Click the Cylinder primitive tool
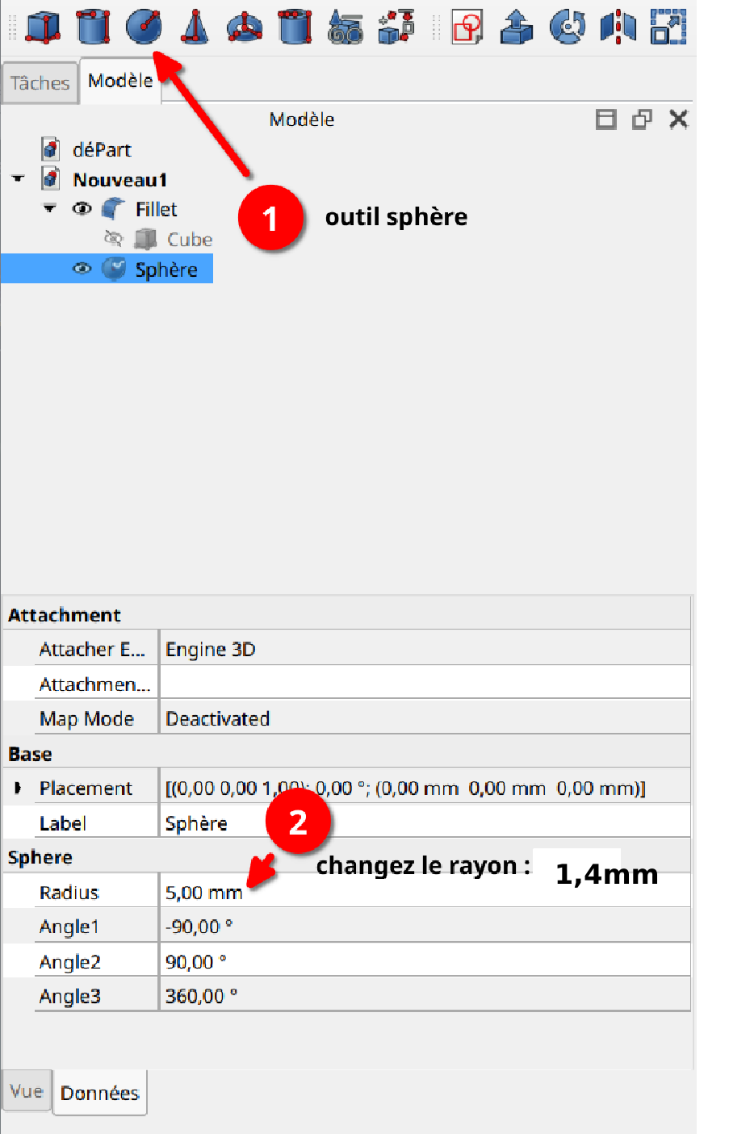 tap(93, 26)
